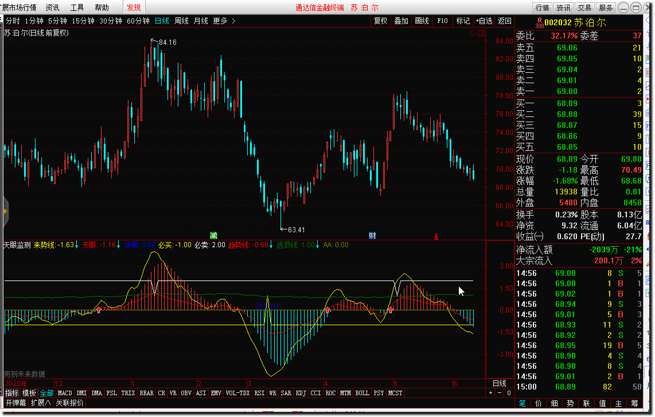Select the 5分钟 period

tap(57, 21)
